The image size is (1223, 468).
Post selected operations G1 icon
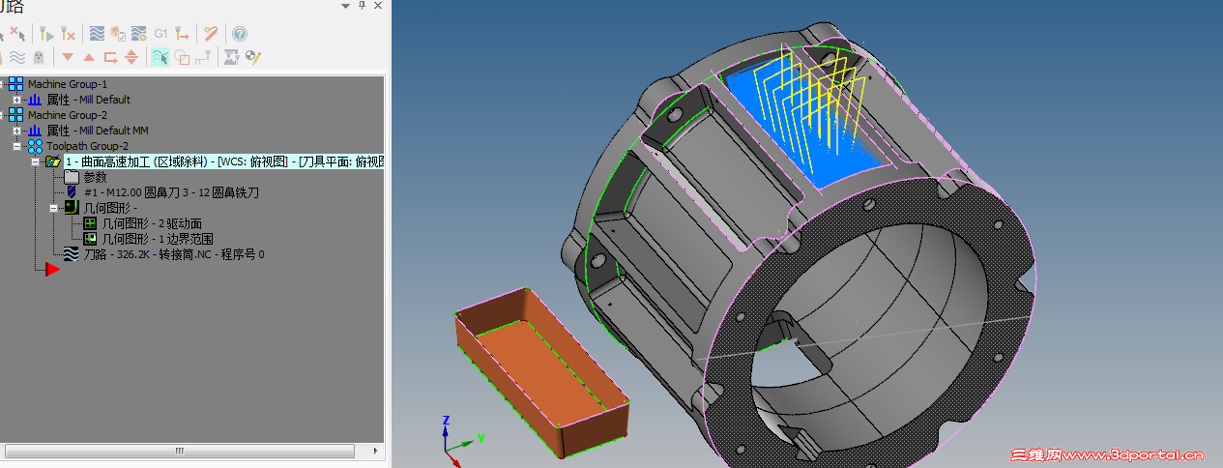tap(160, 33)
